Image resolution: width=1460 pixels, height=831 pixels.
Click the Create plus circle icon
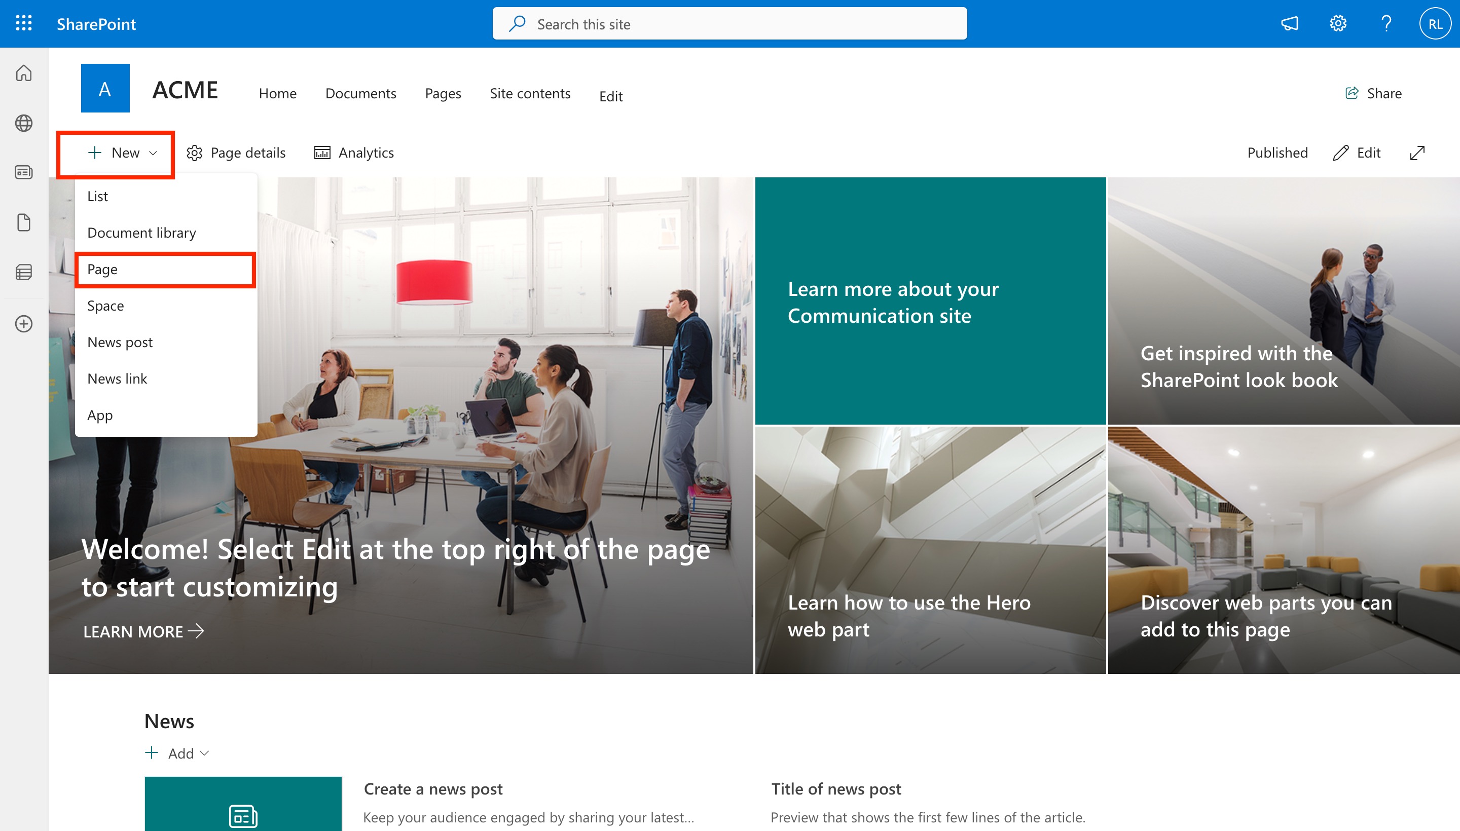pos(23,324)
